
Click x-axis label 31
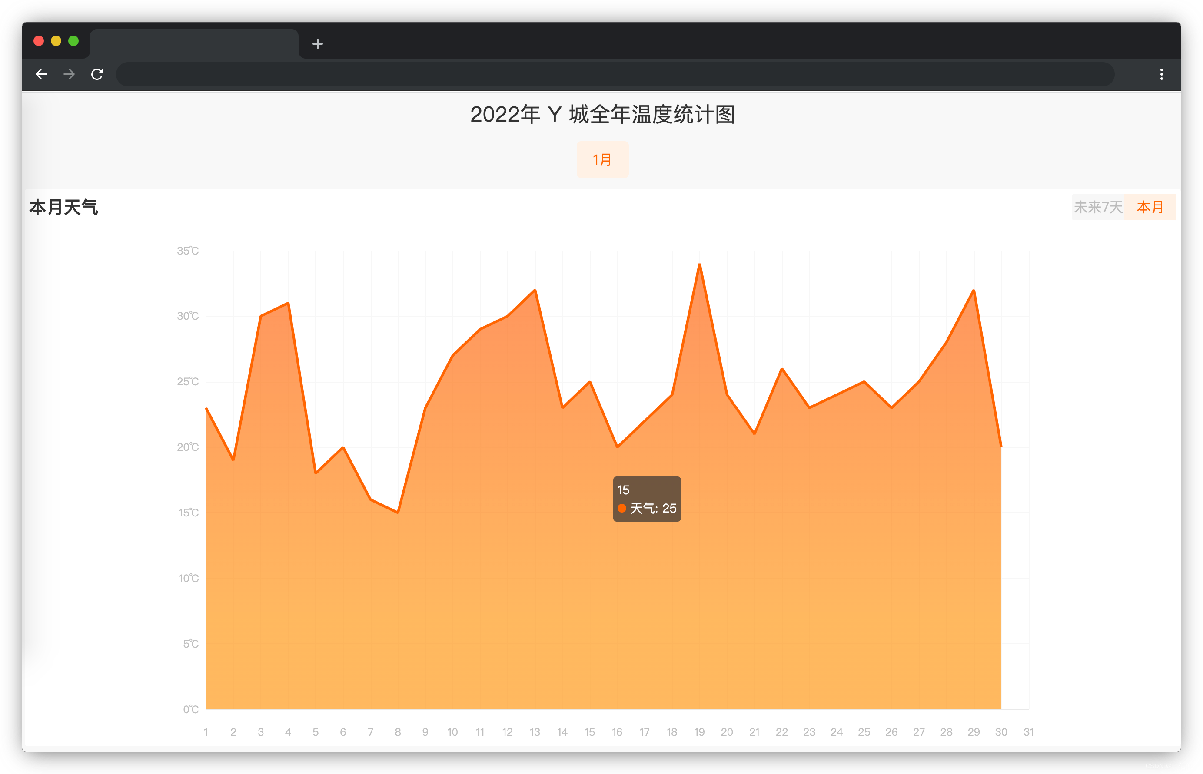click(1028, 732)
